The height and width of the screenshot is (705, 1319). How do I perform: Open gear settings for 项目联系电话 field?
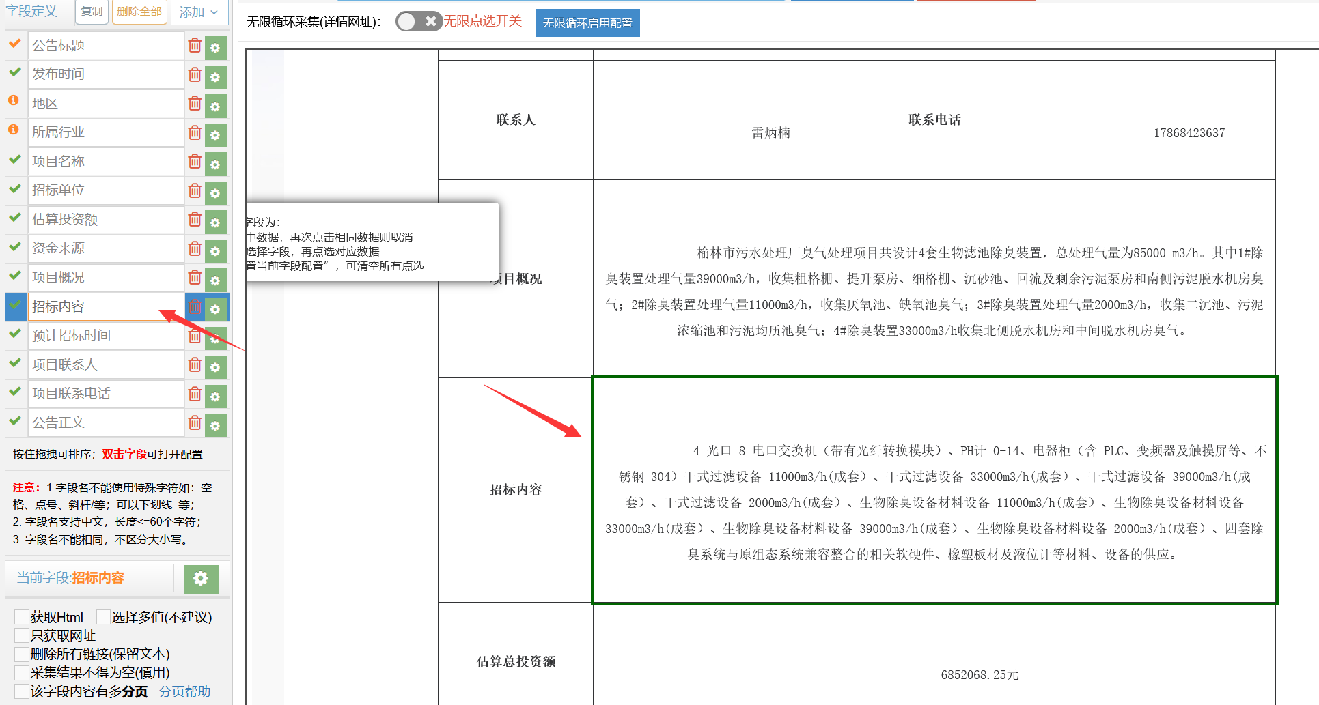tap(215, 396)
